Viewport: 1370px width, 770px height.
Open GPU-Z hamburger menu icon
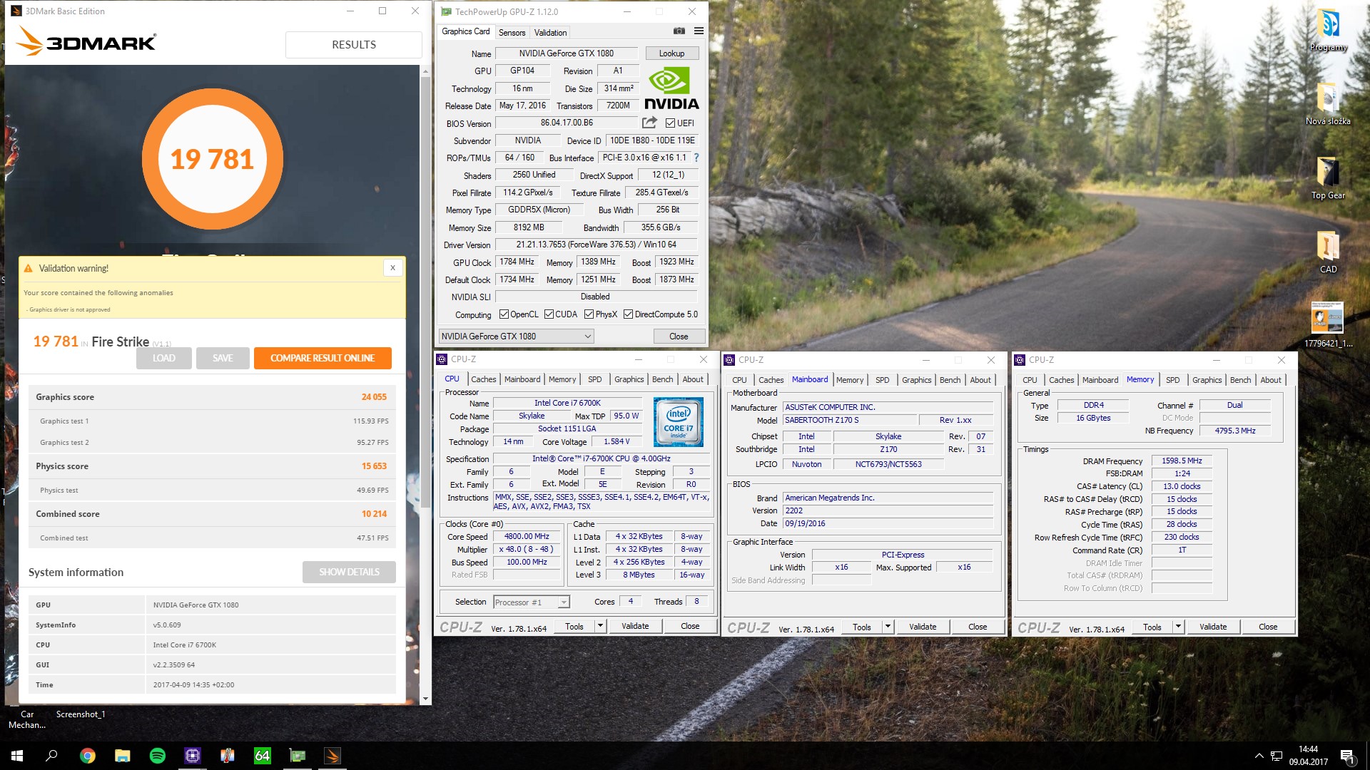pyautogui.click(x=699, y=31)
